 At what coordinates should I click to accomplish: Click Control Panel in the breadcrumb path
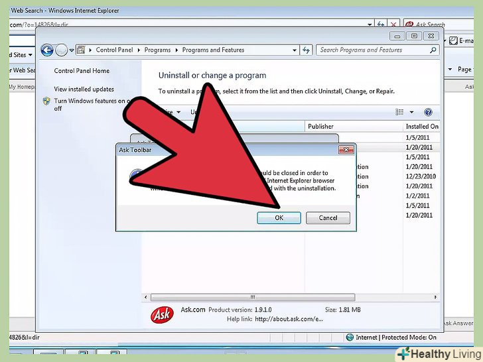(114, 50)
